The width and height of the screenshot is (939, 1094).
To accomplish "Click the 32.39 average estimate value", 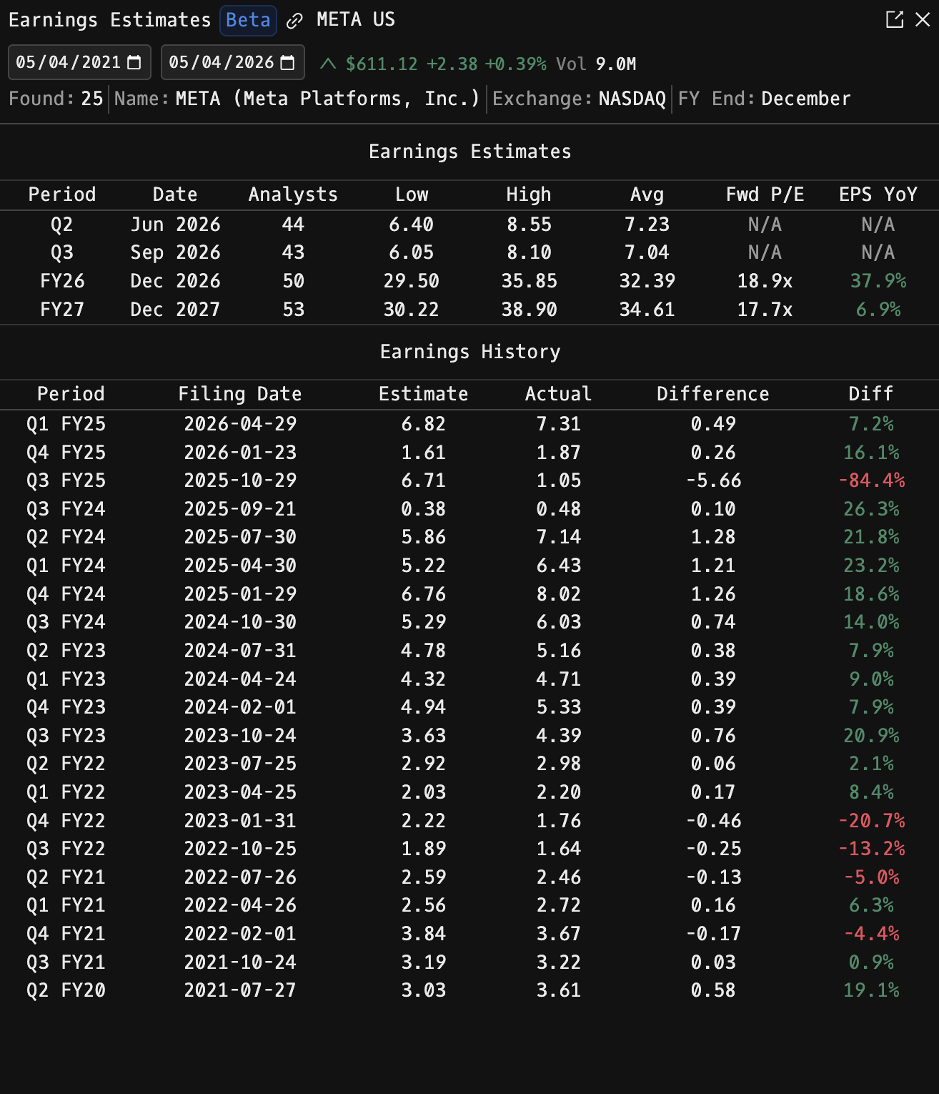I will 647,281.
